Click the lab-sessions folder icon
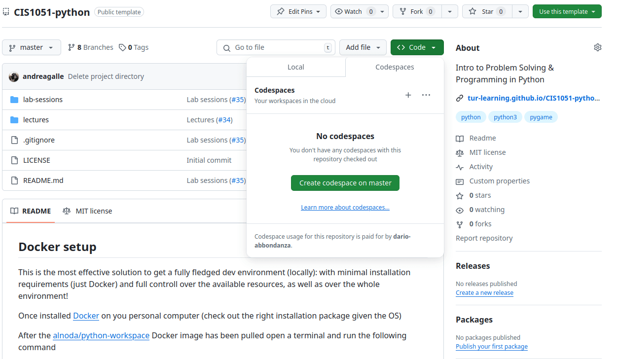Viewport: 618px width, 359px height. (x=14, y=100)
